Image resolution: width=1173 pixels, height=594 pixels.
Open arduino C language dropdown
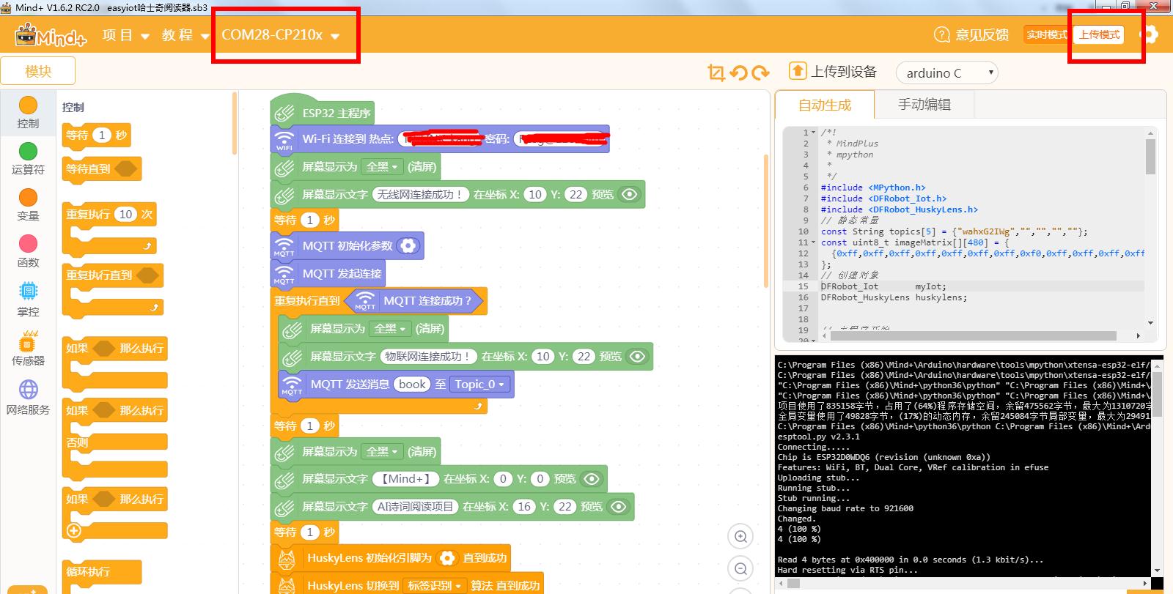point(946,73)
